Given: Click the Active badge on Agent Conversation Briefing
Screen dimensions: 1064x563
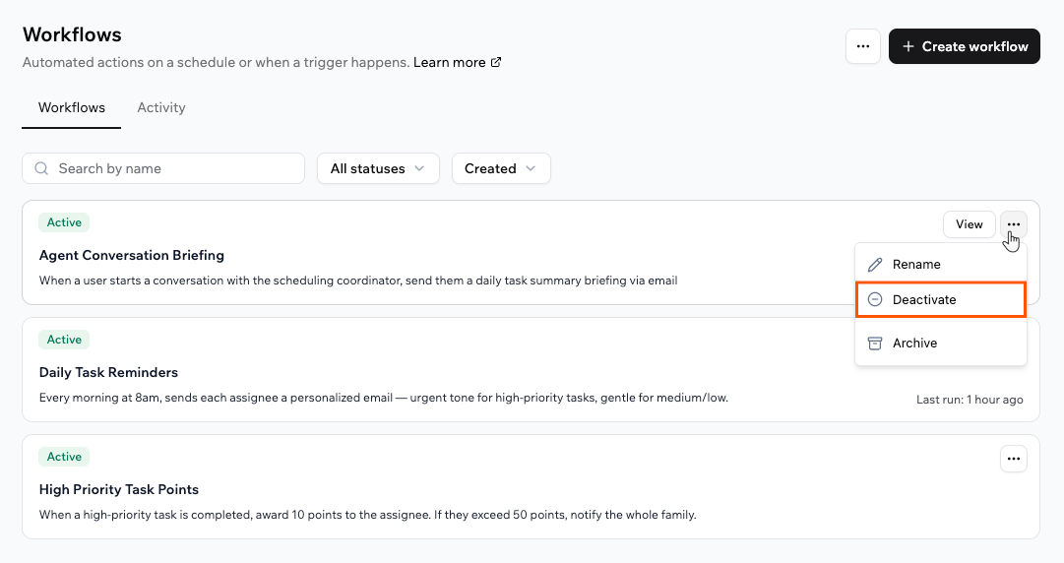Looking at the screenshot, I should tap(64, 222).
